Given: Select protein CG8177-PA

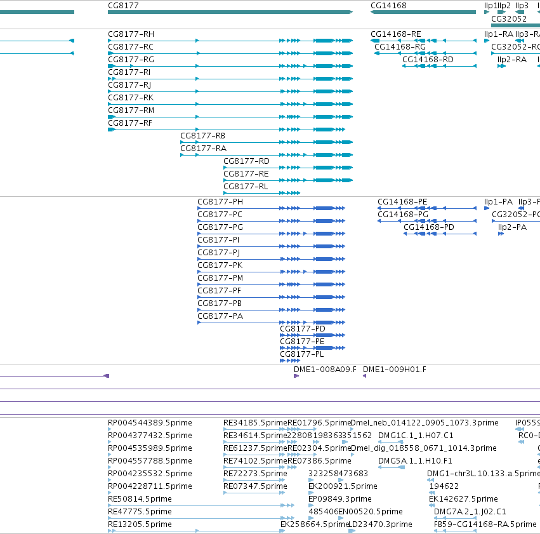Looking at the screenshot, I should [x=220, y=317].
